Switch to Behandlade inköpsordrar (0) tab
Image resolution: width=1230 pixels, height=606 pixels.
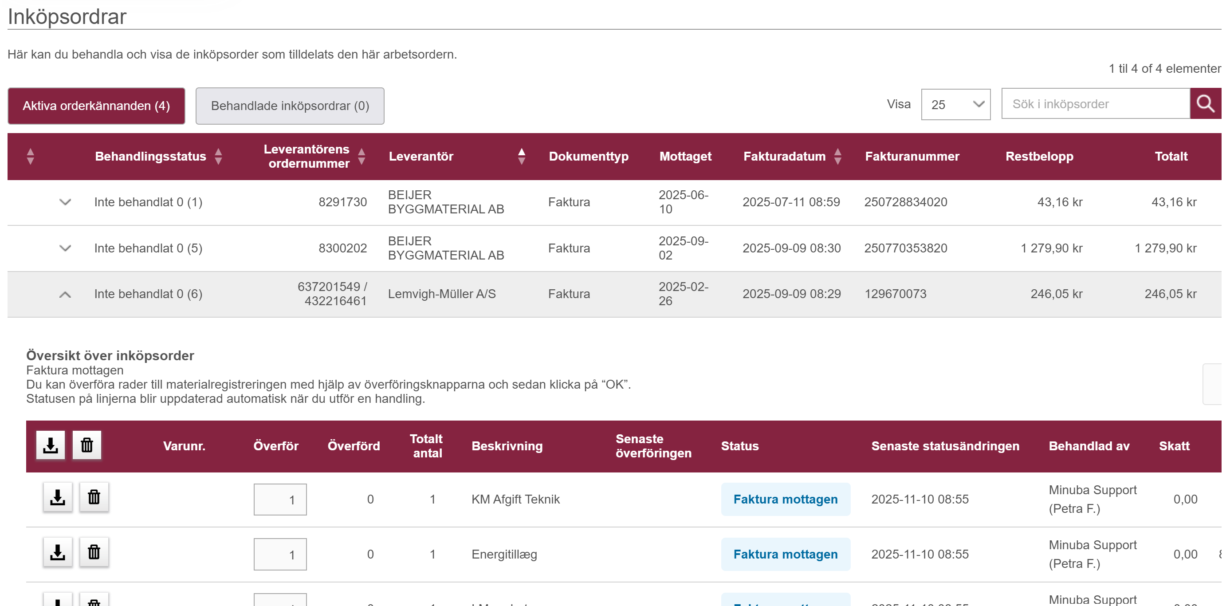pyautogui.click(x=289, y=106)
